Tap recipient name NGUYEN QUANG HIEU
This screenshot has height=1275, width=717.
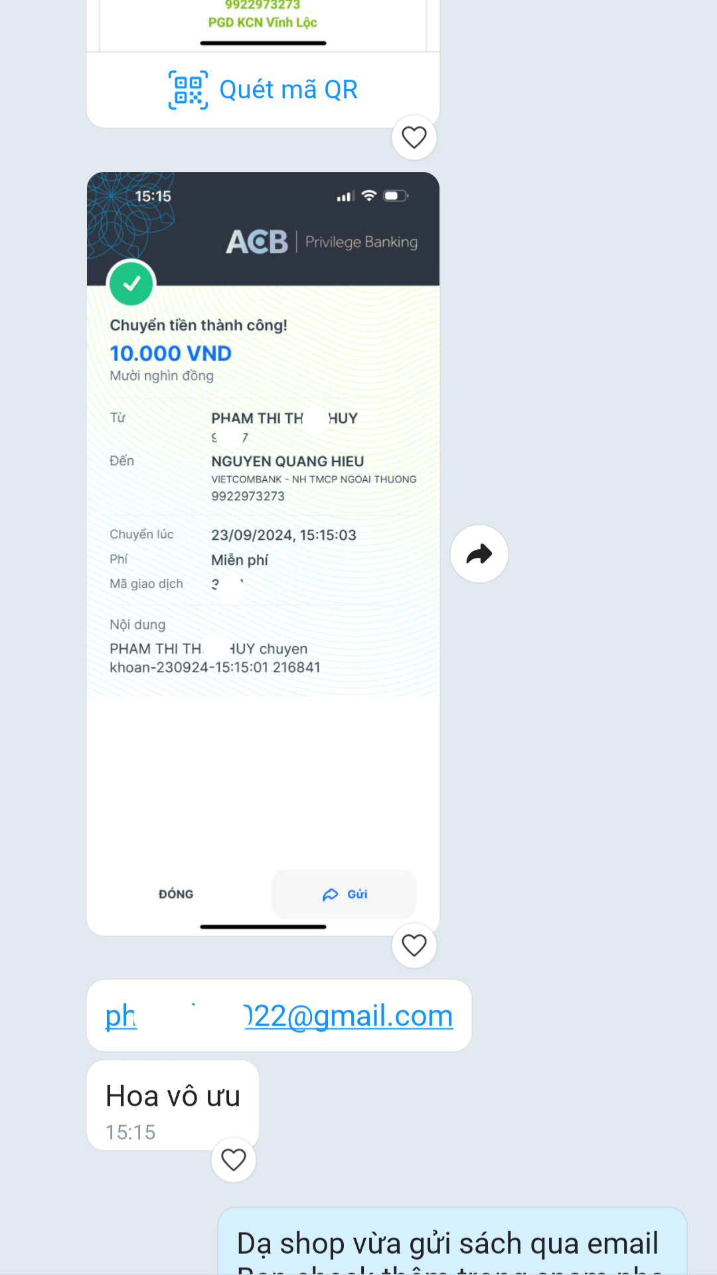287,462
